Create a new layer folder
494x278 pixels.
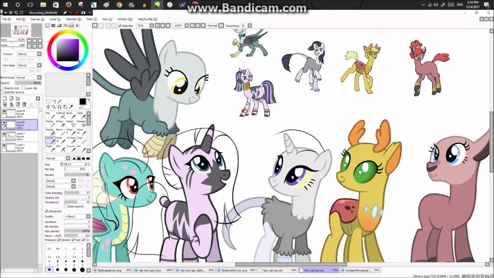pos(18,98)
